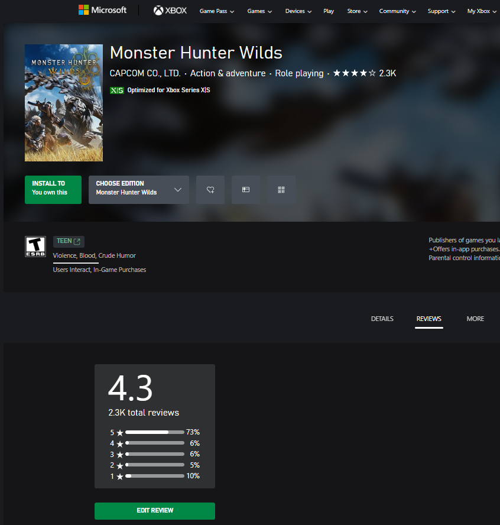Image resolution: width=500 pixels, height=525 pixels.
Task: Click the grid squares icon button
Action: tap(281, 190)
